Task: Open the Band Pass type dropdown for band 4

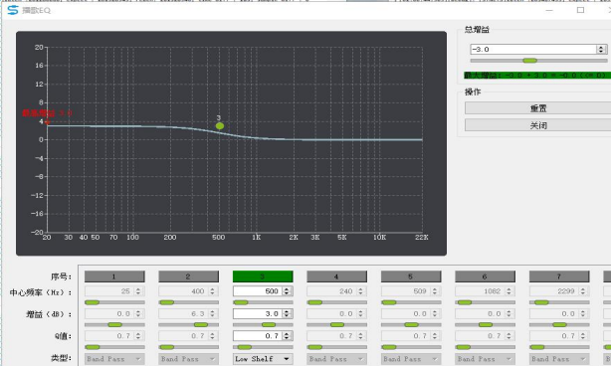Action: [x=337, y=359]
